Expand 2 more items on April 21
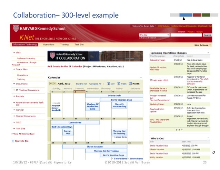 (x=136, y=159)
